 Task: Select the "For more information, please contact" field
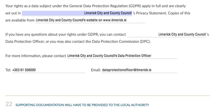[x=122, y=56]
